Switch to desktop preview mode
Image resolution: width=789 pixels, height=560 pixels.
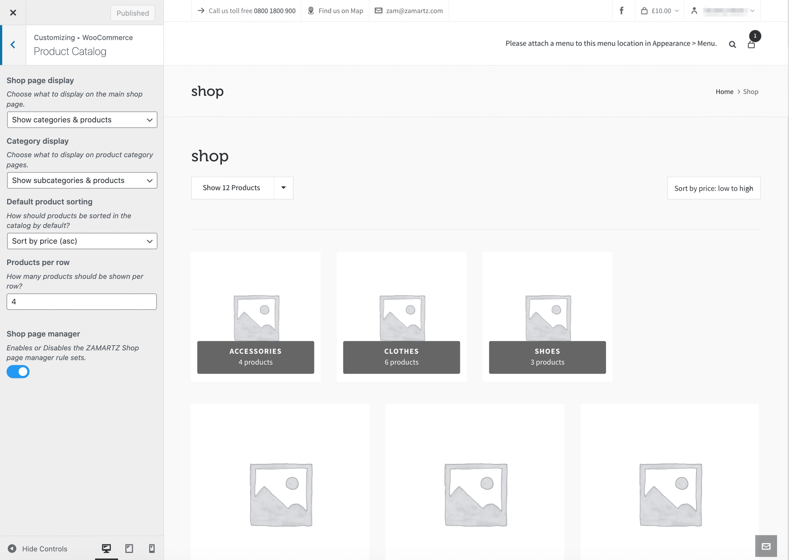click(106, 548)
